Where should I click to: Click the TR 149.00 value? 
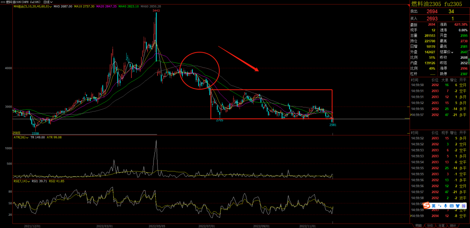[38, 137]
